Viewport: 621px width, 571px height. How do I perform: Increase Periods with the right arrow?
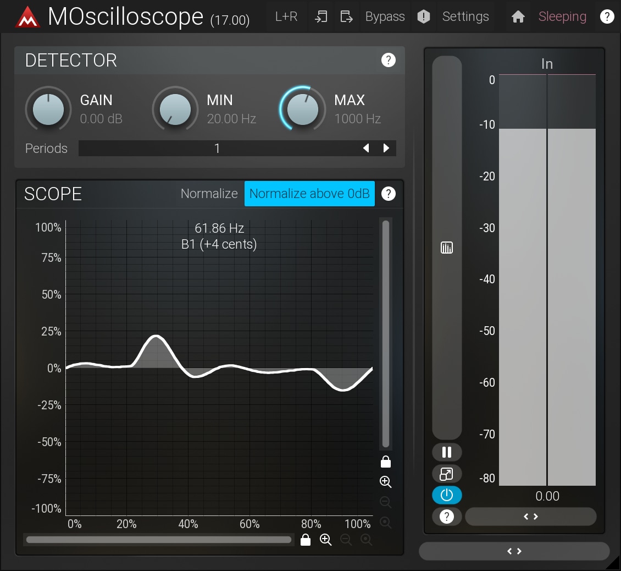click(386, 149)
